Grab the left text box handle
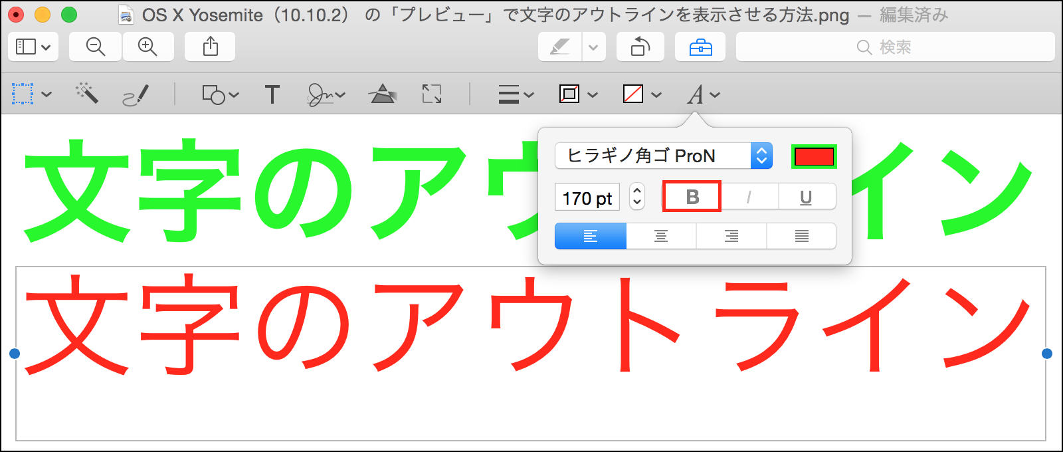The width and height of the screenshot is (1063, 452). click(x=15, y=354)
